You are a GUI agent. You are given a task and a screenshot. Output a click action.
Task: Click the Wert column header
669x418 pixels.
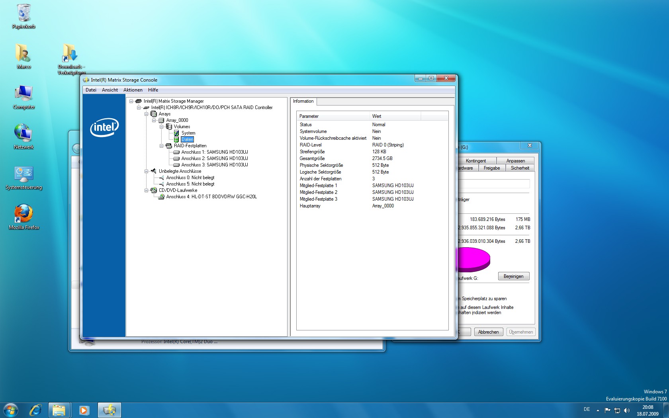tap(395, 116)
